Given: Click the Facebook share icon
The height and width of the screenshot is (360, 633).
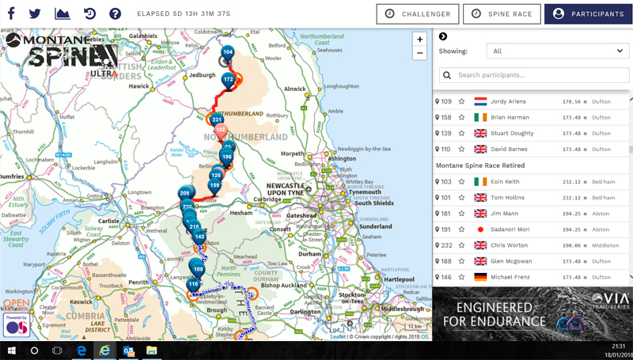Looking at the screenshot, I should coord(11,13).
